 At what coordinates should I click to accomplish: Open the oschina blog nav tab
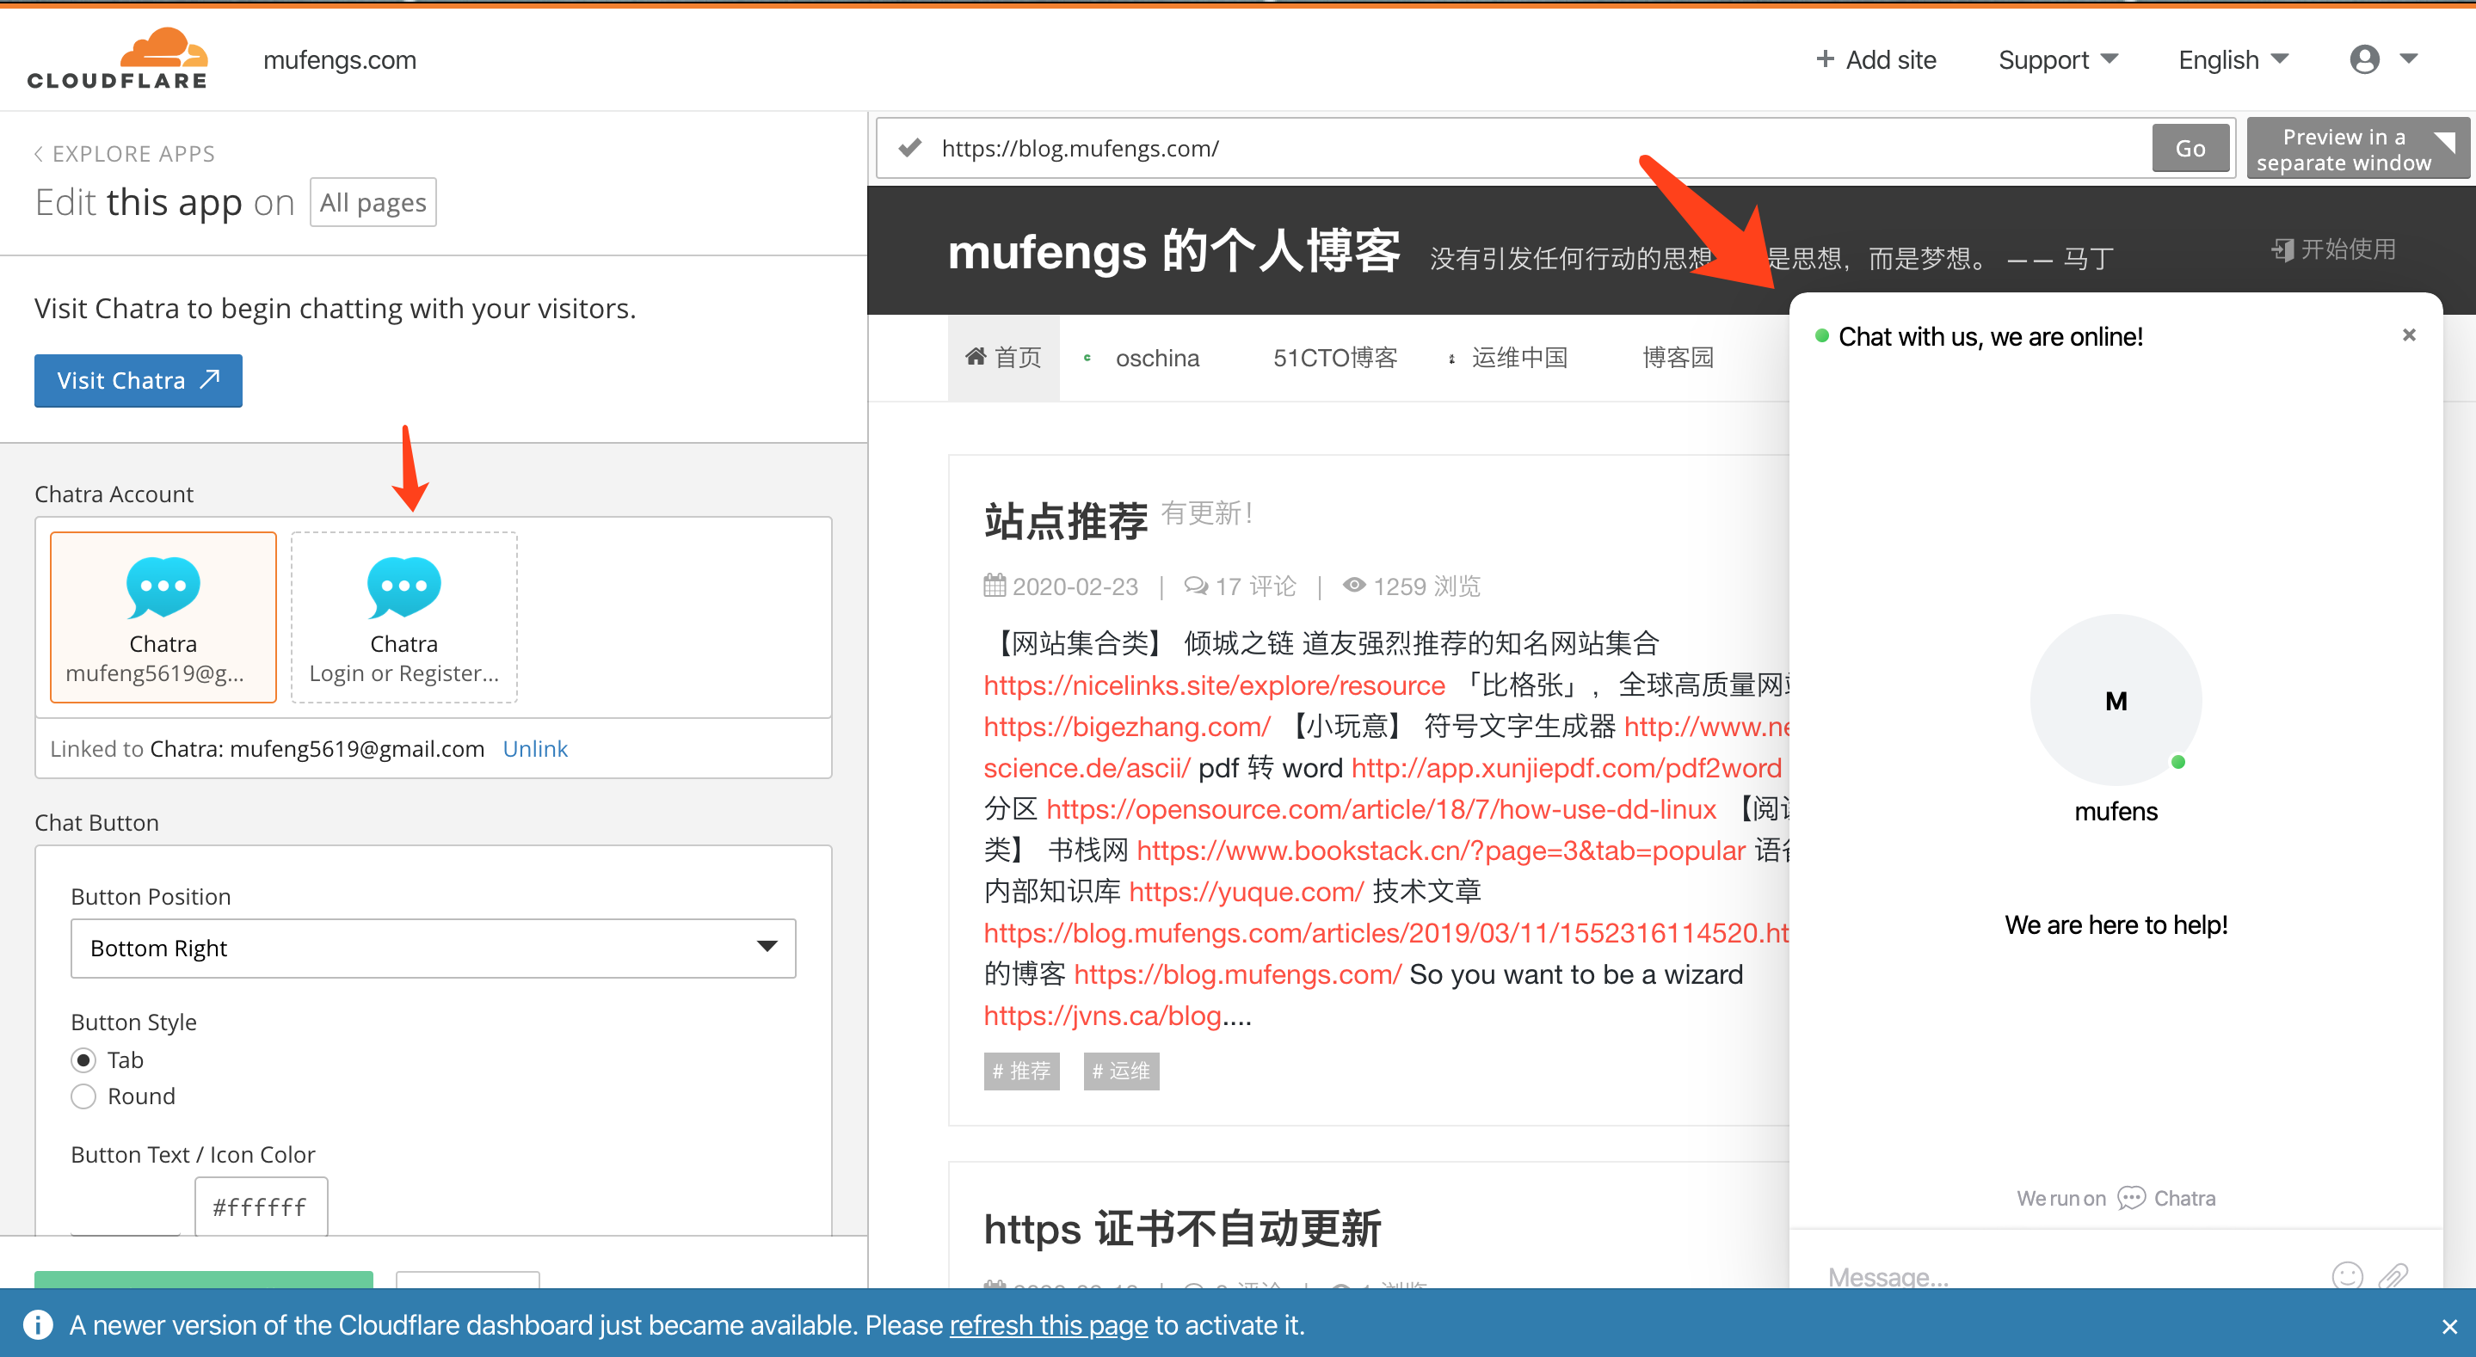point(1156,359)
